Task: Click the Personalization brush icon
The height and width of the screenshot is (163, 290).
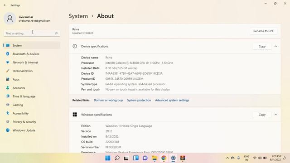Action: (x=8, y=71)
